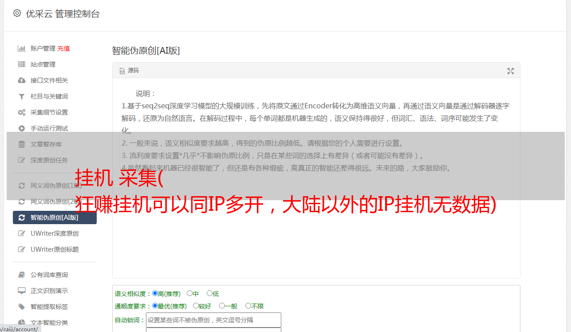Click the gears icon for 采集细节设置
This screenshot has width=571, height=332.
[21, 112]
